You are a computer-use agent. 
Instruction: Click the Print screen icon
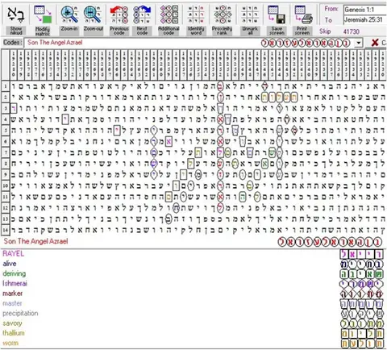click(302, 20)
